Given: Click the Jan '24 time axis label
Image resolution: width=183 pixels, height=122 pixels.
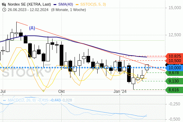Looking at the screenshot, I should coord(120,91).
